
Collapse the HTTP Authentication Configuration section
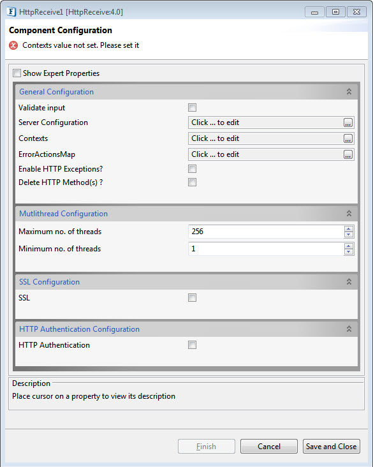(349, 329)
